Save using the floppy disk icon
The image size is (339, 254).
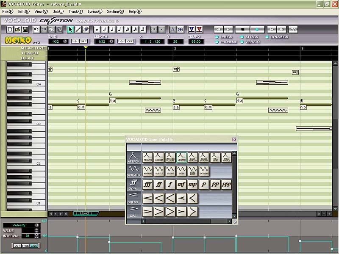point(25,29)
